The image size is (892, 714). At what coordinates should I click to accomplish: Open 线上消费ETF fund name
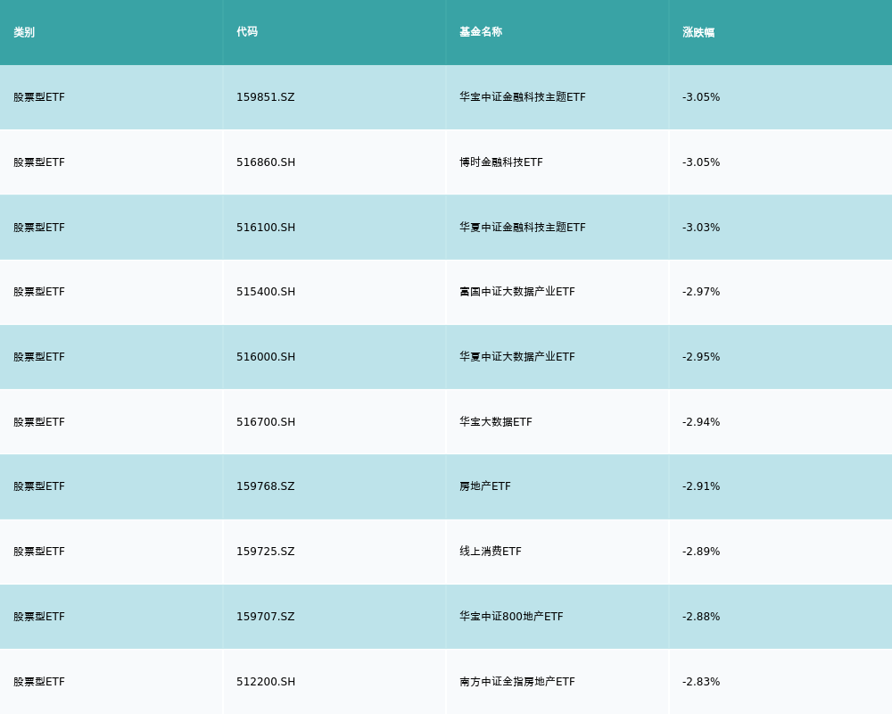pos(491,552)
